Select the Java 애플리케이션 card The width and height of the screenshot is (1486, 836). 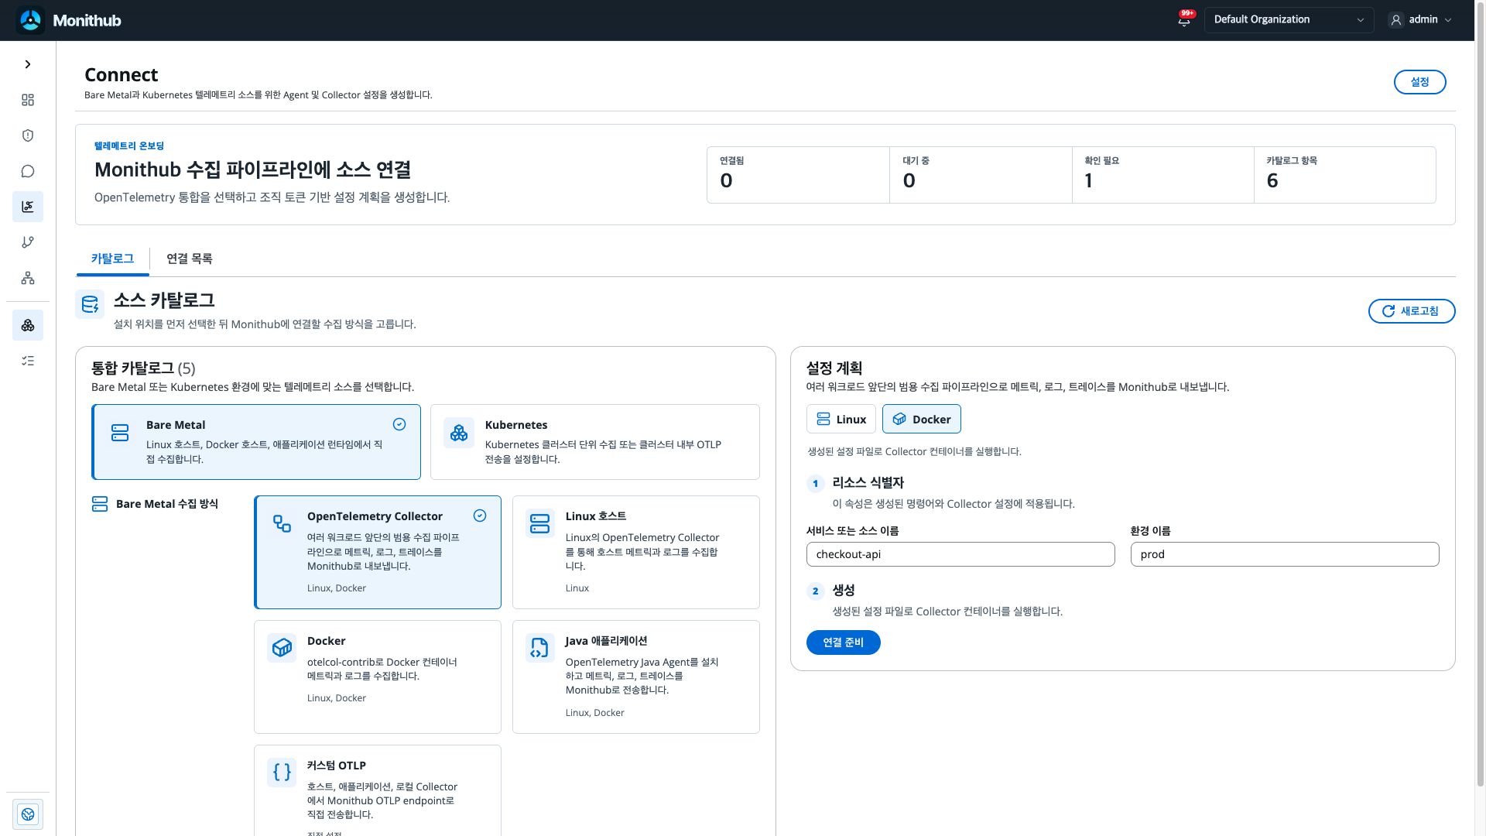coord(635,677)
